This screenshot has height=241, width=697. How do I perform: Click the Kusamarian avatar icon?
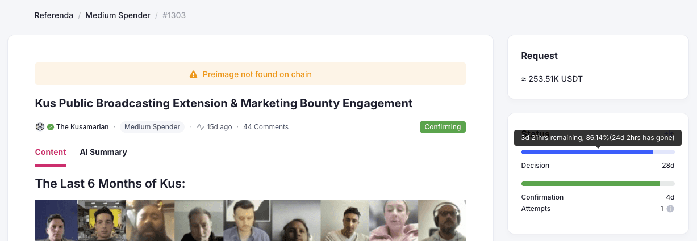(40, 127)
